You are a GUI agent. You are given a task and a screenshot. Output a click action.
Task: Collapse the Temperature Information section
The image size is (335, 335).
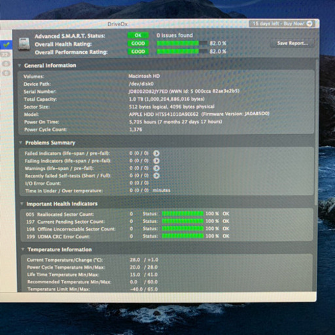[x=23, y=249]
